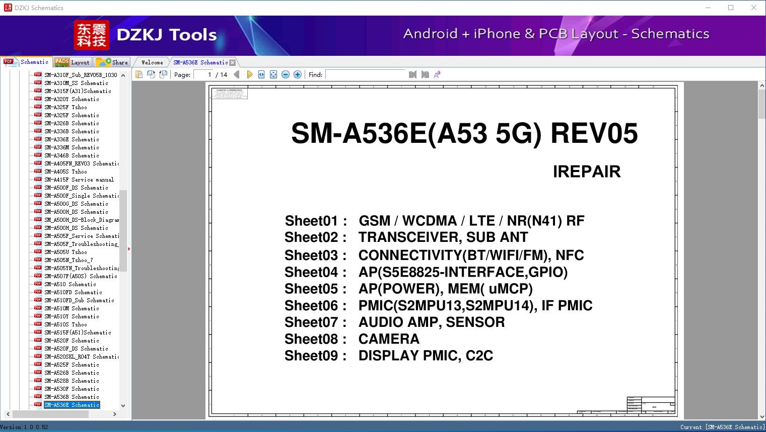This screenshot has height=432, width=766.
Task: Go to the next page arrow
Action: click(249, 74)
